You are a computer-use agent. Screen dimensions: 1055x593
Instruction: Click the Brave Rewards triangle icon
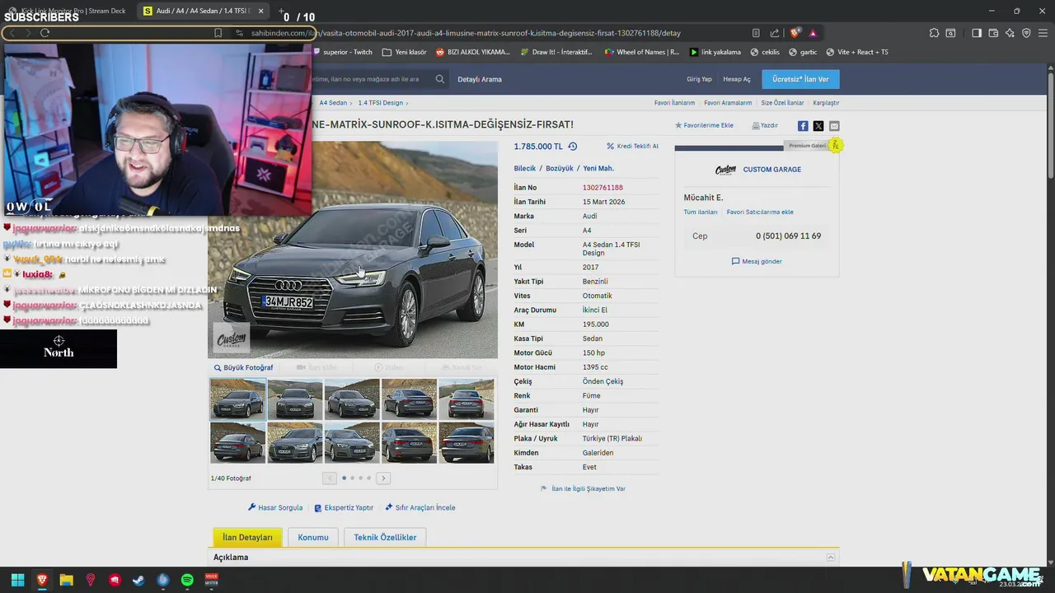coord(813,33)
